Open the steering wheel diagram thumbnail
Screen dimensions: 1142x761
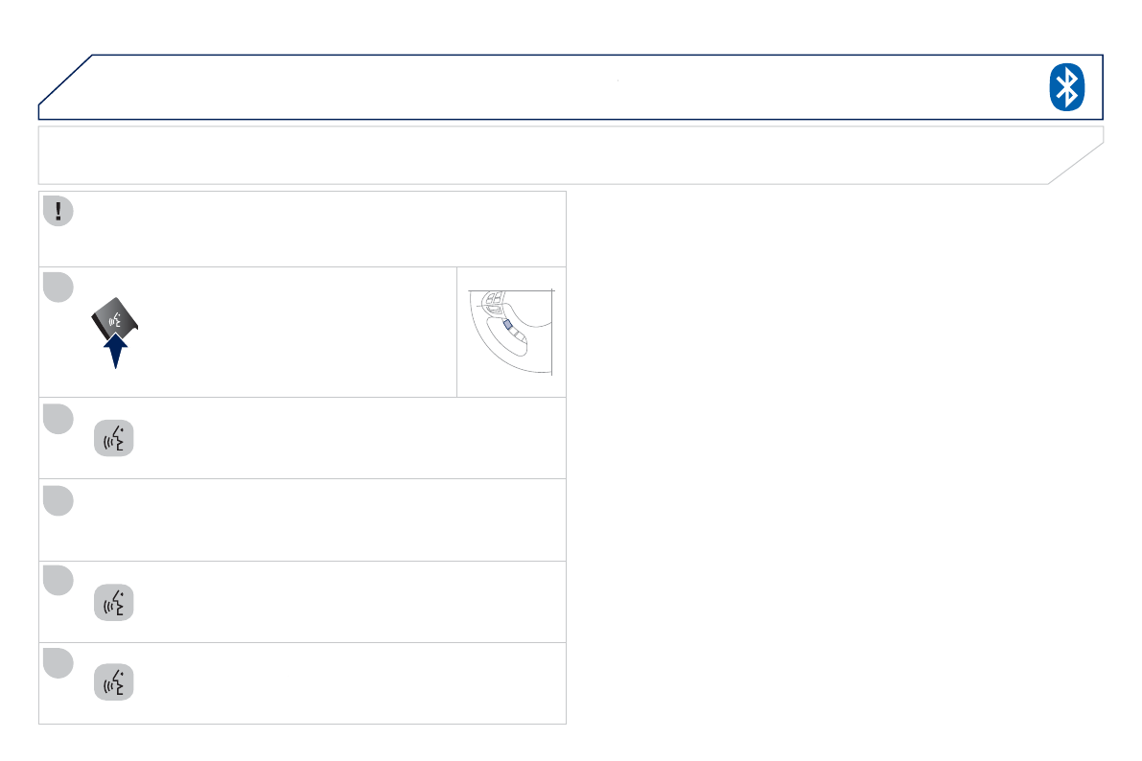point(511,332)
